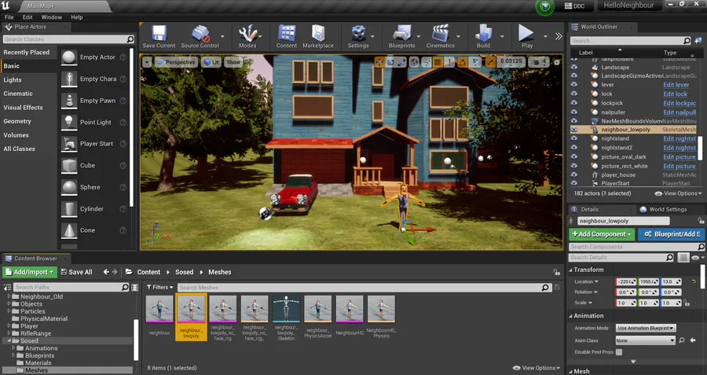Click the Content Browser back arrow
Viewport: 707px width, 375px height.
coord(106,272)
